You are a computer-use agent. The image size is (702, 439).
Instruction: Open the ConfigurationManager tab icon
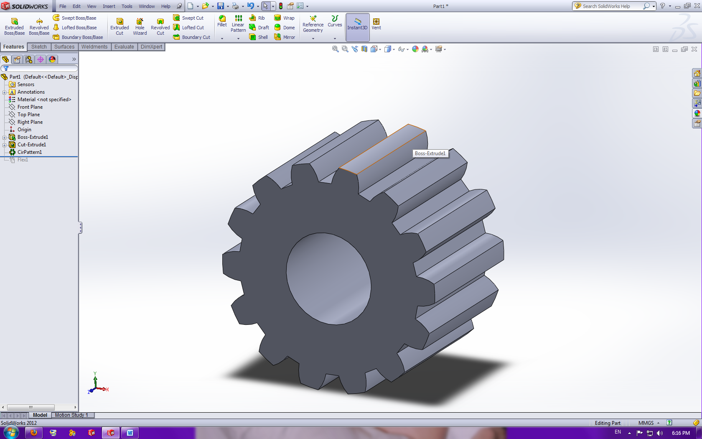29,59
